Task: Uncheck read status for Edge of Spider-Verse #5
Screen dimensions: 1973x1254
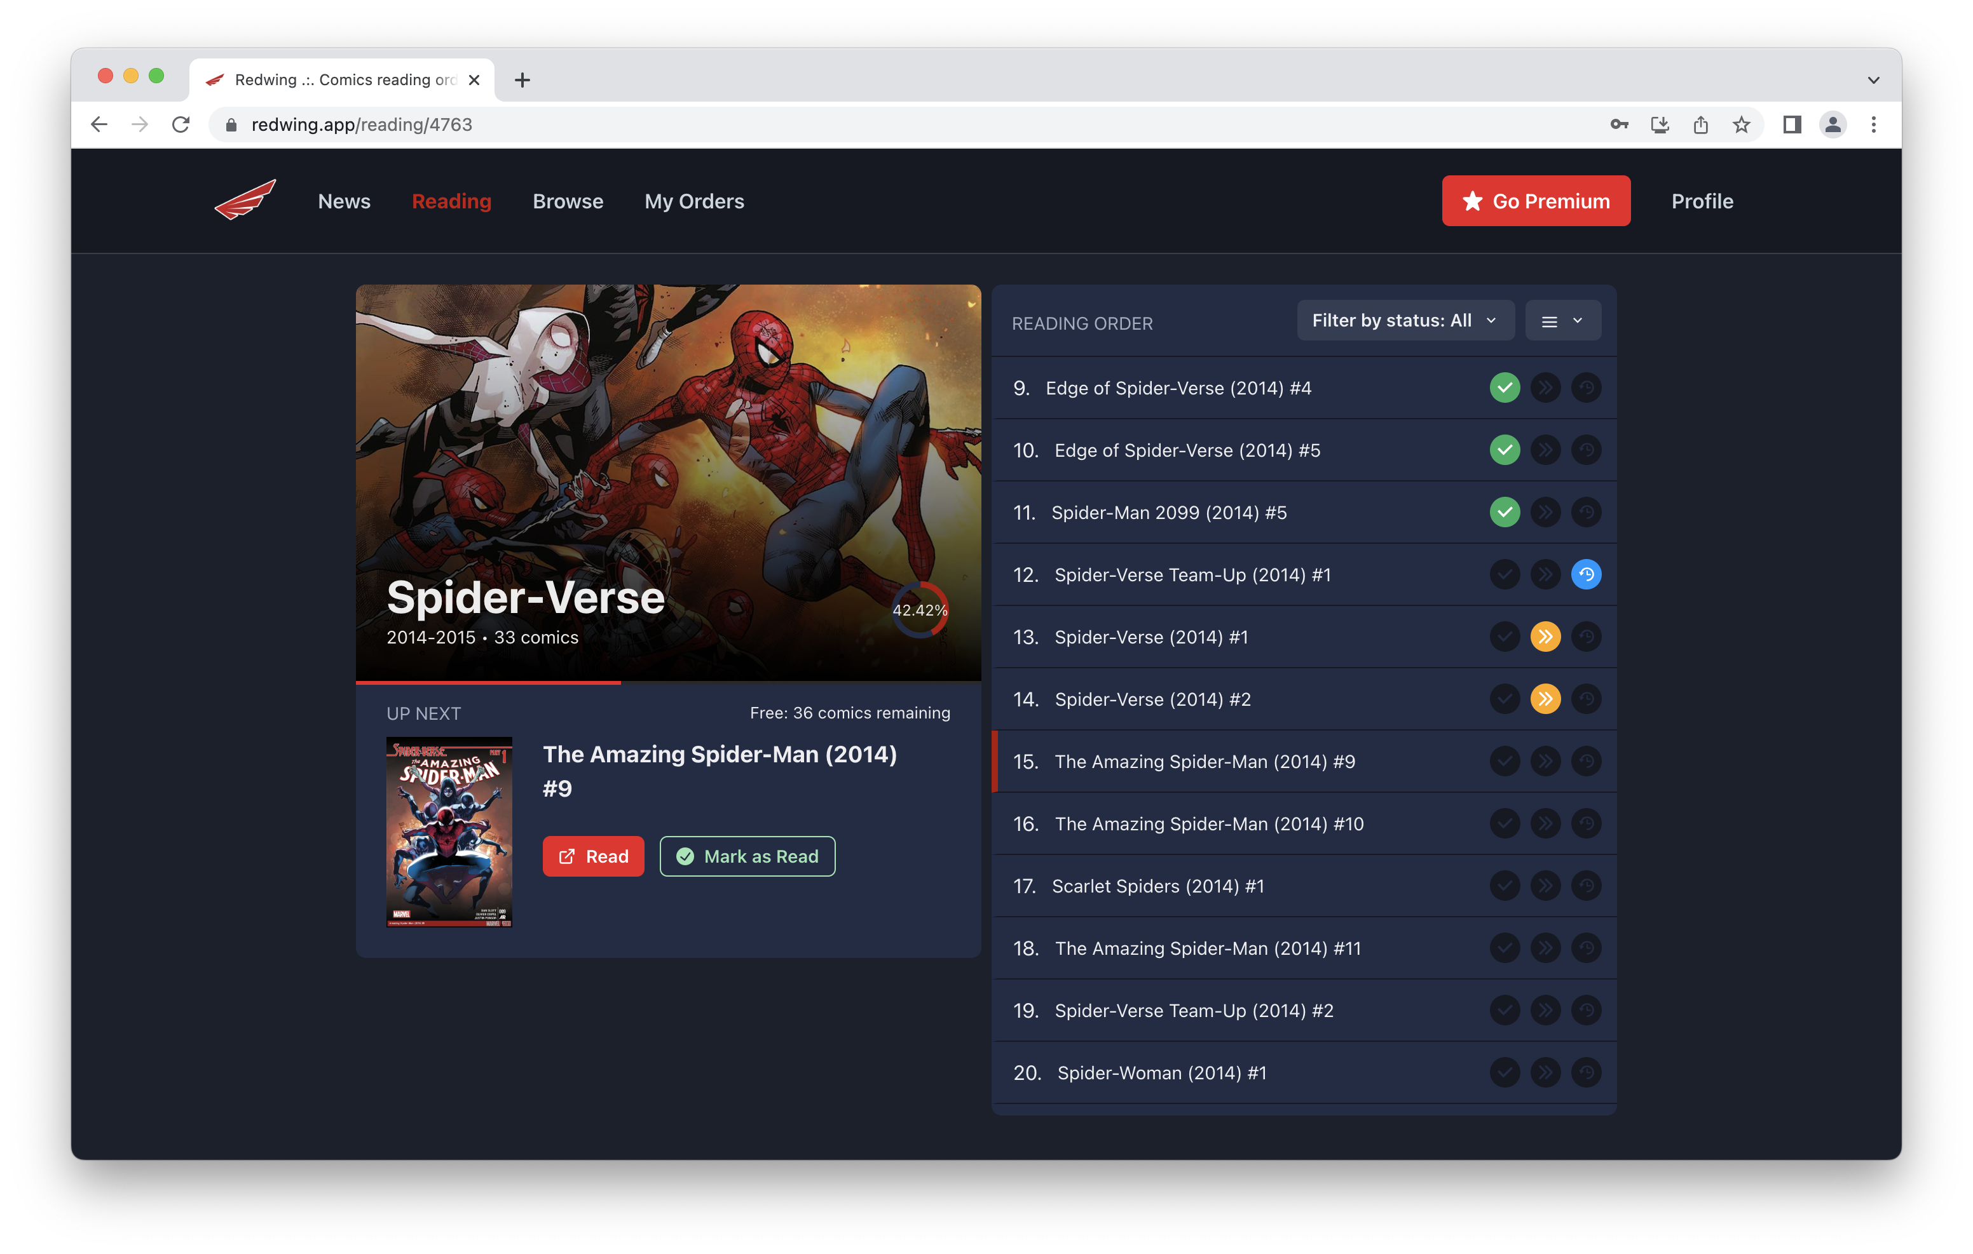Action: pos(1505,450)
